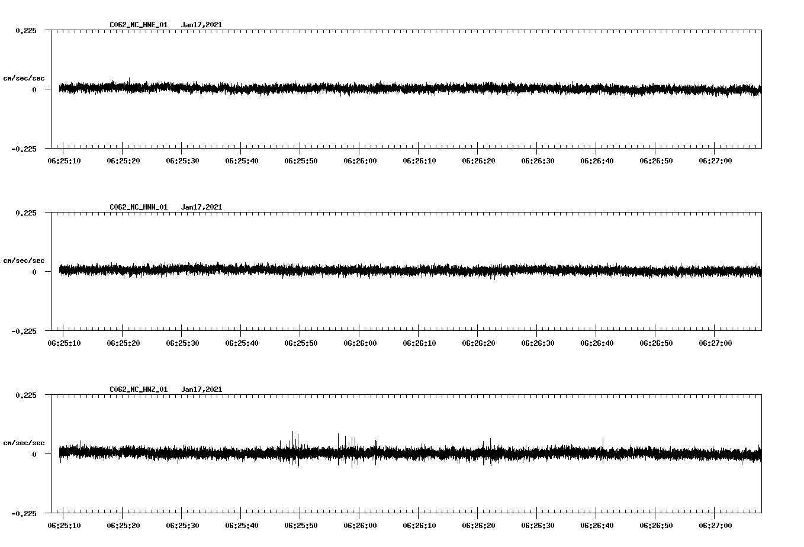
Task: Click the cm/sec/sec label of the HNN plot
Action: pos(25,260)
